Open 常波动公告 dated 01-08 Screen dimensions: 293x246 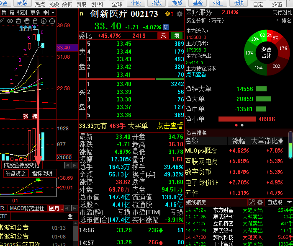(x=33, y=236)
